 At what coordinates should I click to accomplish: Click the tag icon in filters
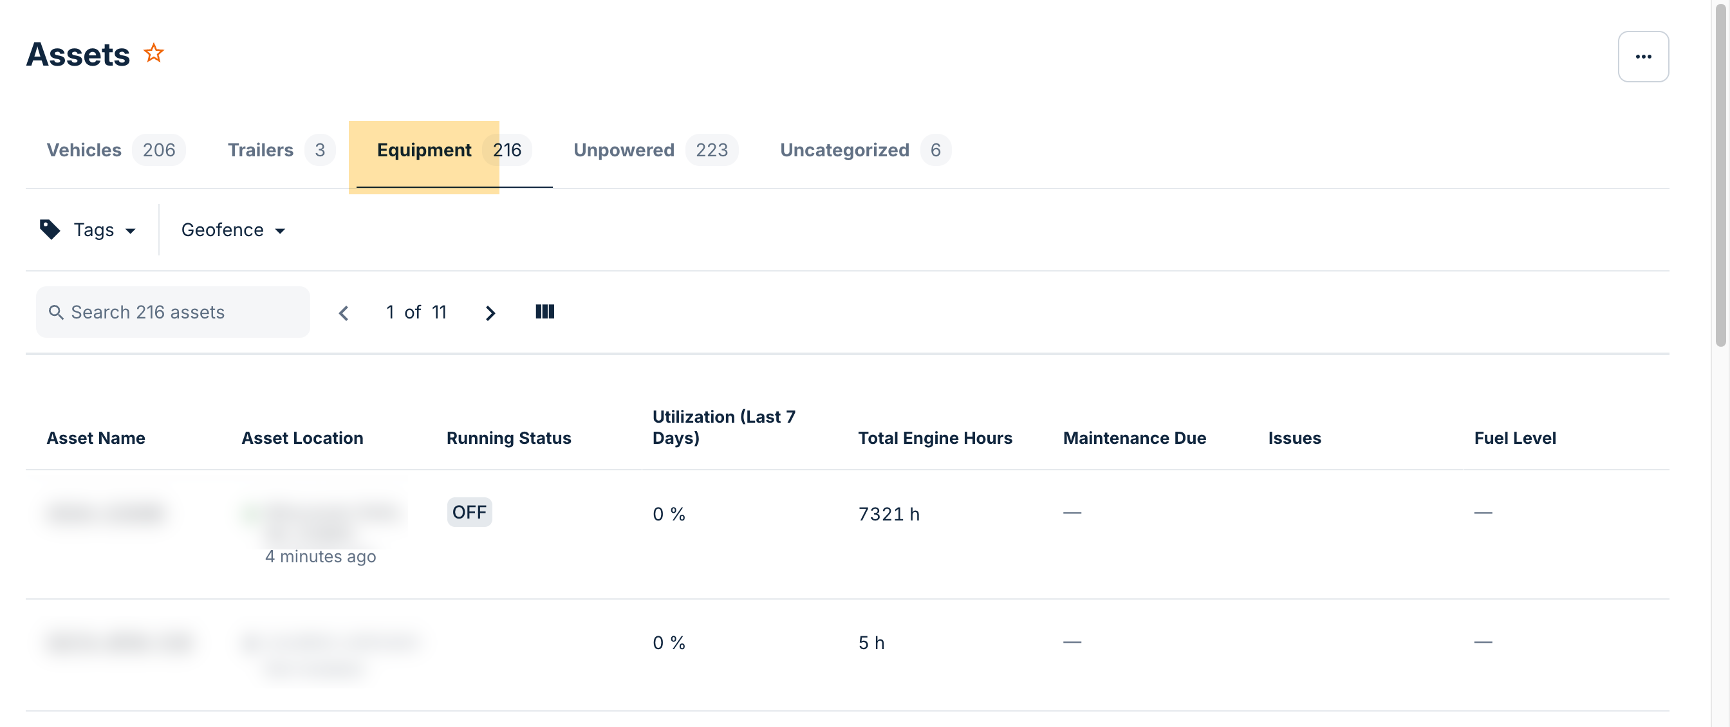click(50, 230)
